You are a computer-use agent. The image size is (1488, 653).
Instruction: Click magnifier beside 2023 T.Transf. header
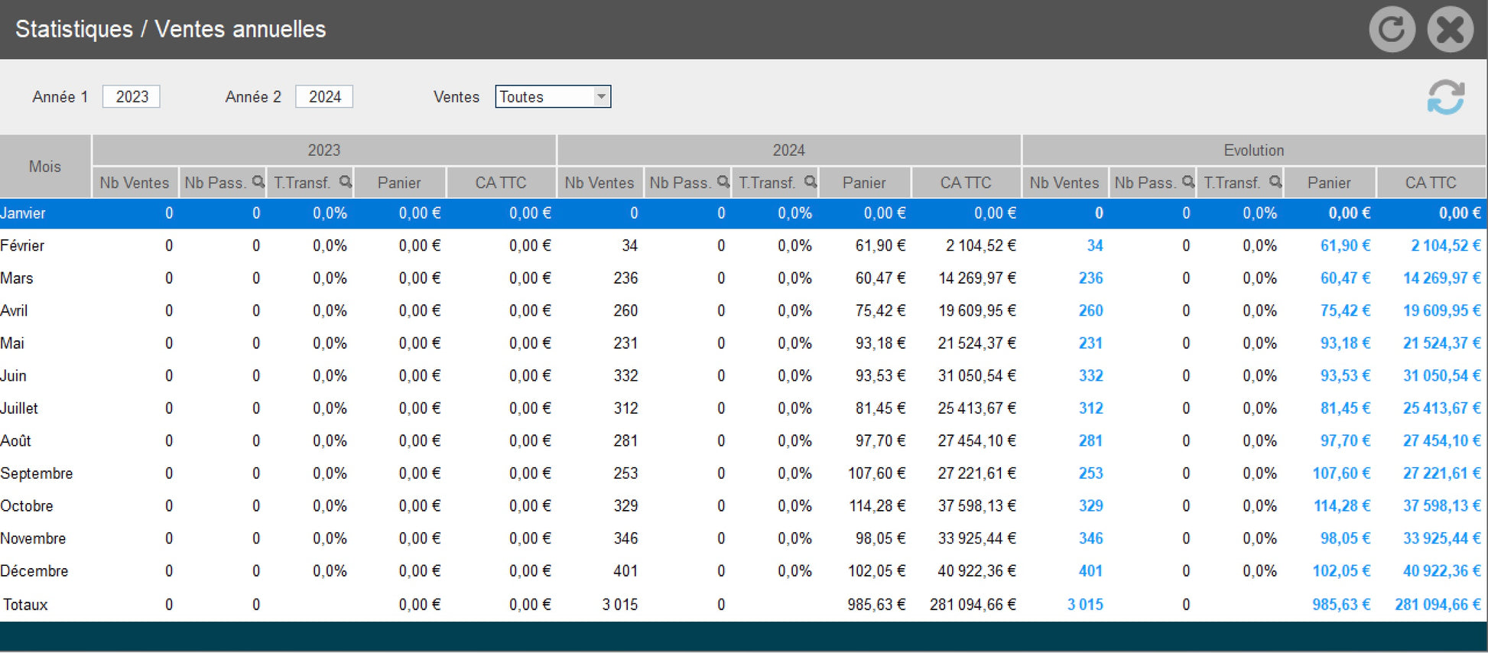pos(345,182)
